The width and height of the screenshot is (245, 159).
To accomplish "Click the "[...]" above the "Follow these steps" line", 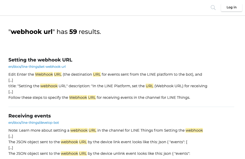I will click(x=11, y=92).
